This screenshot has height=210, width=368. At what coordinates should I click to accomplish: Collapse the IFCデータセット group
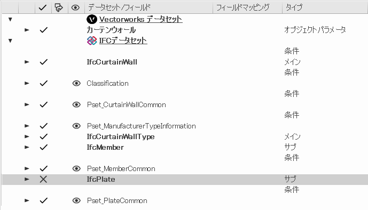[x=10, y=41]
